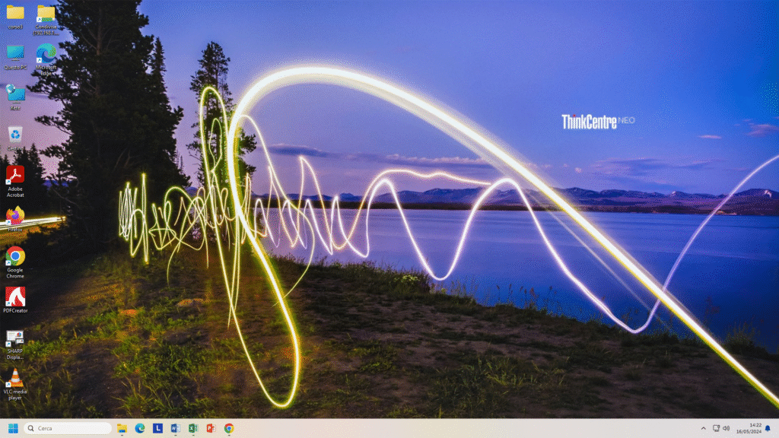Open the volume control in system tray
The height and width of the screenshot is (438, 779).
pyautogui.click(x=726, y=428)
